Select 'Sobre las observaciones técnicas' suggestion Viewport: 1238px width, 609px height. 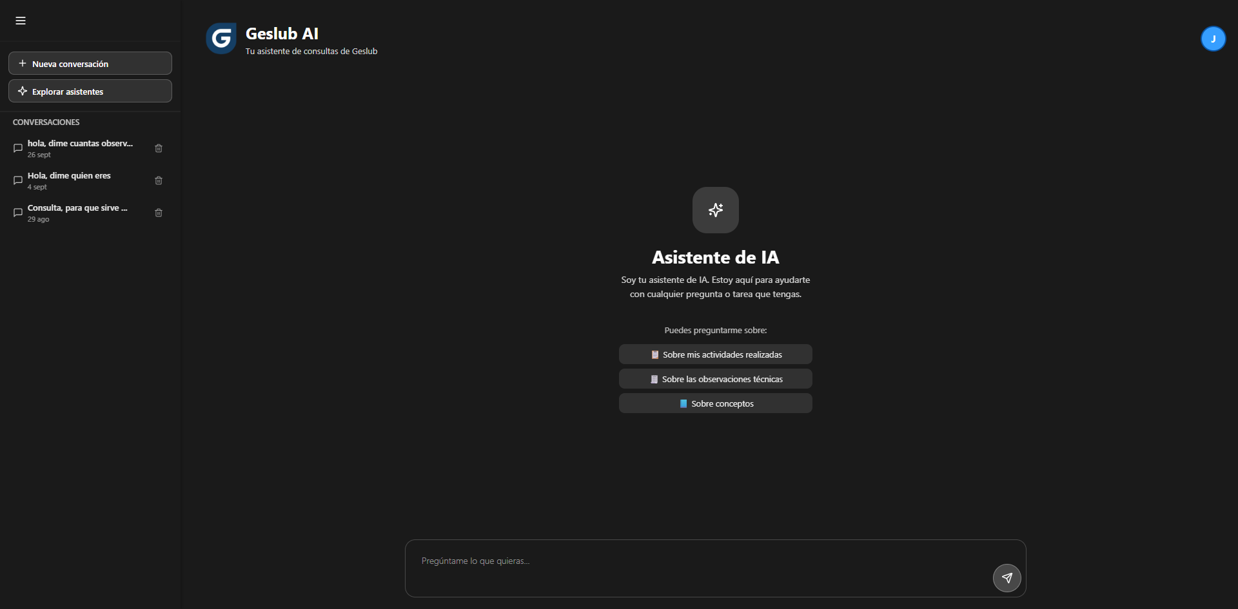pyautogui.click(x=716, y=379)
